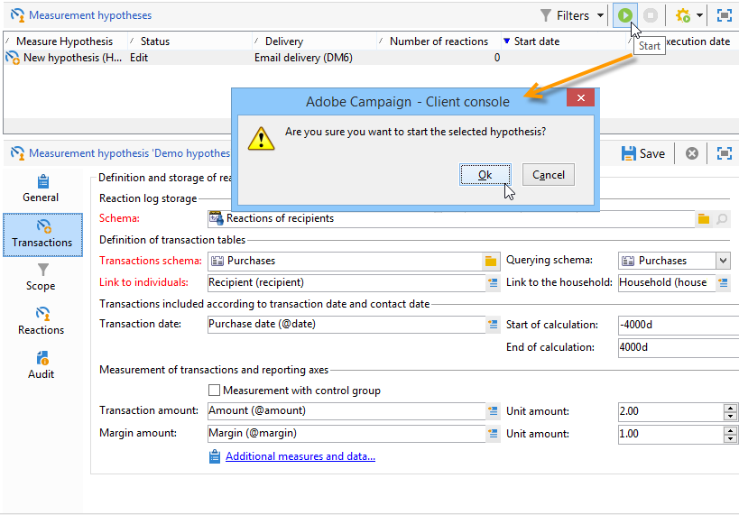Enable Measurement with control group
The image size is (739, 515).
click(x=214, y=391)
